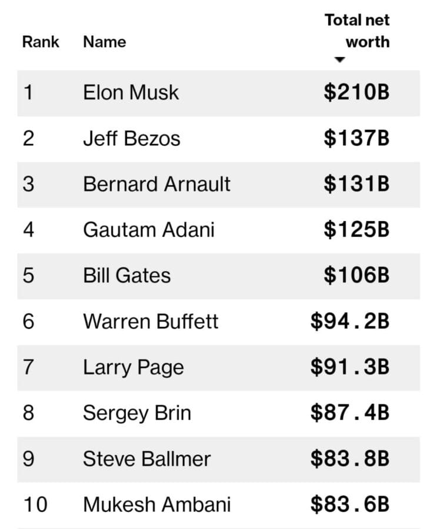
Task: Click rank number 4 in the table
Action: pyautogui.click(x=29, y=230)
